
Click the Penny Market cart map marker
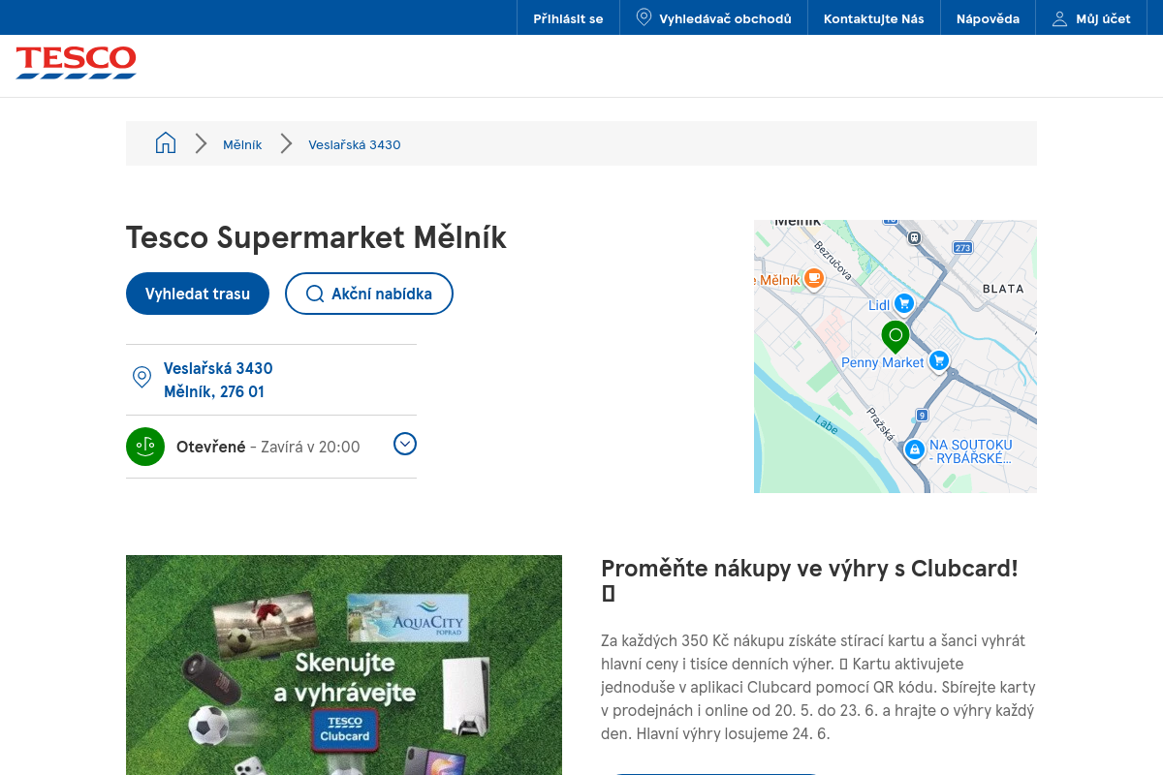pos(938,360)
